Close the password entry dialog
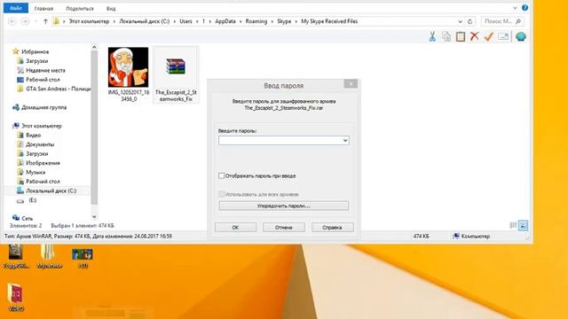 tap(351, 84)
